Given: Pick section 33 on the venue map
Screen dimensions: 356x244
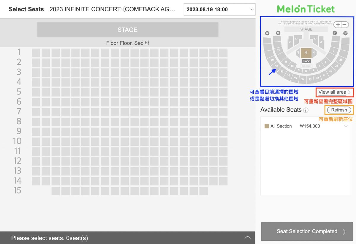Looking at the screenshot, I should [x=310, y=79].
